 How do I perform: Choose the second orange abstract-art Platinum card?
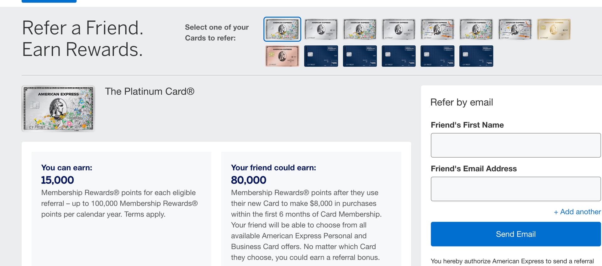pos(515,29)
